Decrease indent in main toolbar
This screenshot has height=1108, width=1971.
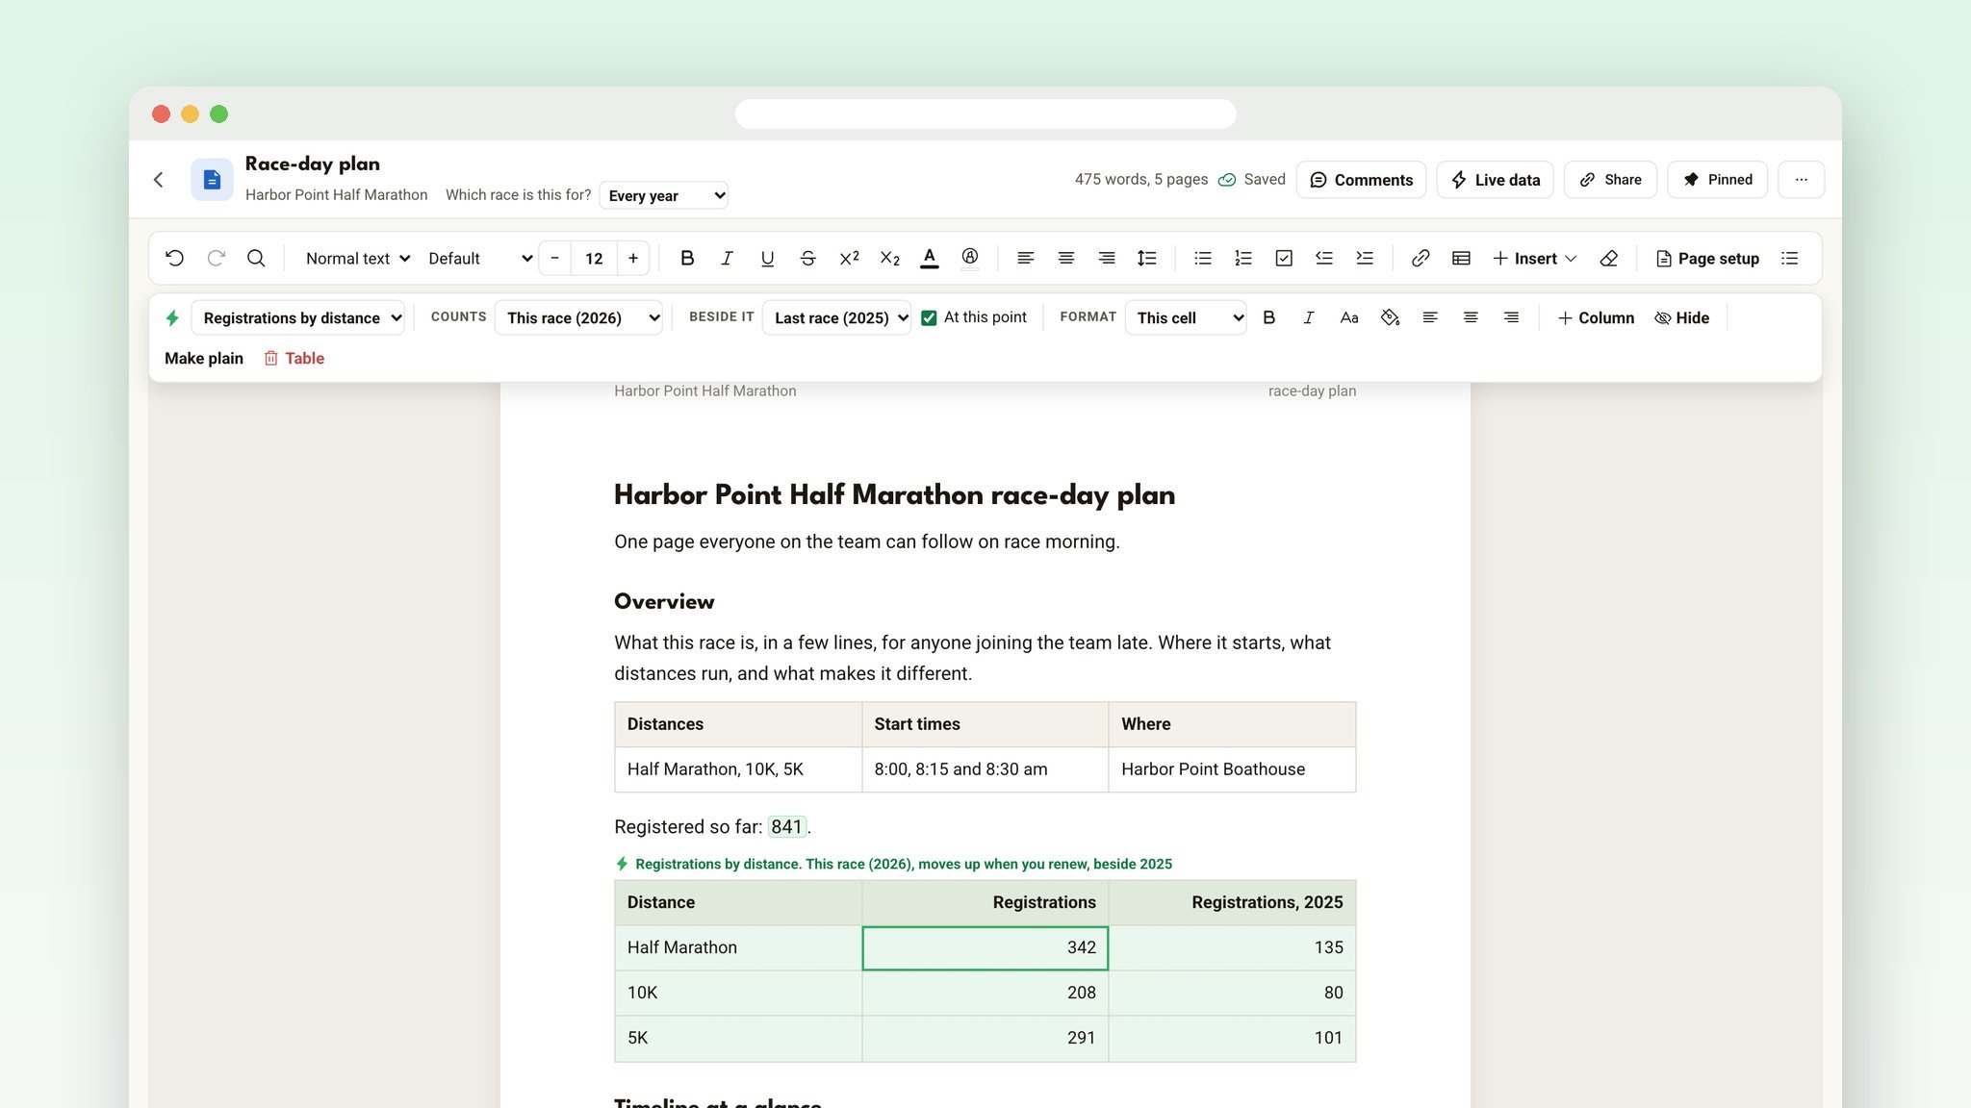[1324, 258]
